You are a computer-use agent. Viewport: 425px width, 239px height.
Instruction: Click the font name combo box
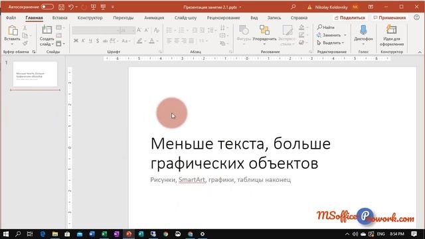coord(96,31)
